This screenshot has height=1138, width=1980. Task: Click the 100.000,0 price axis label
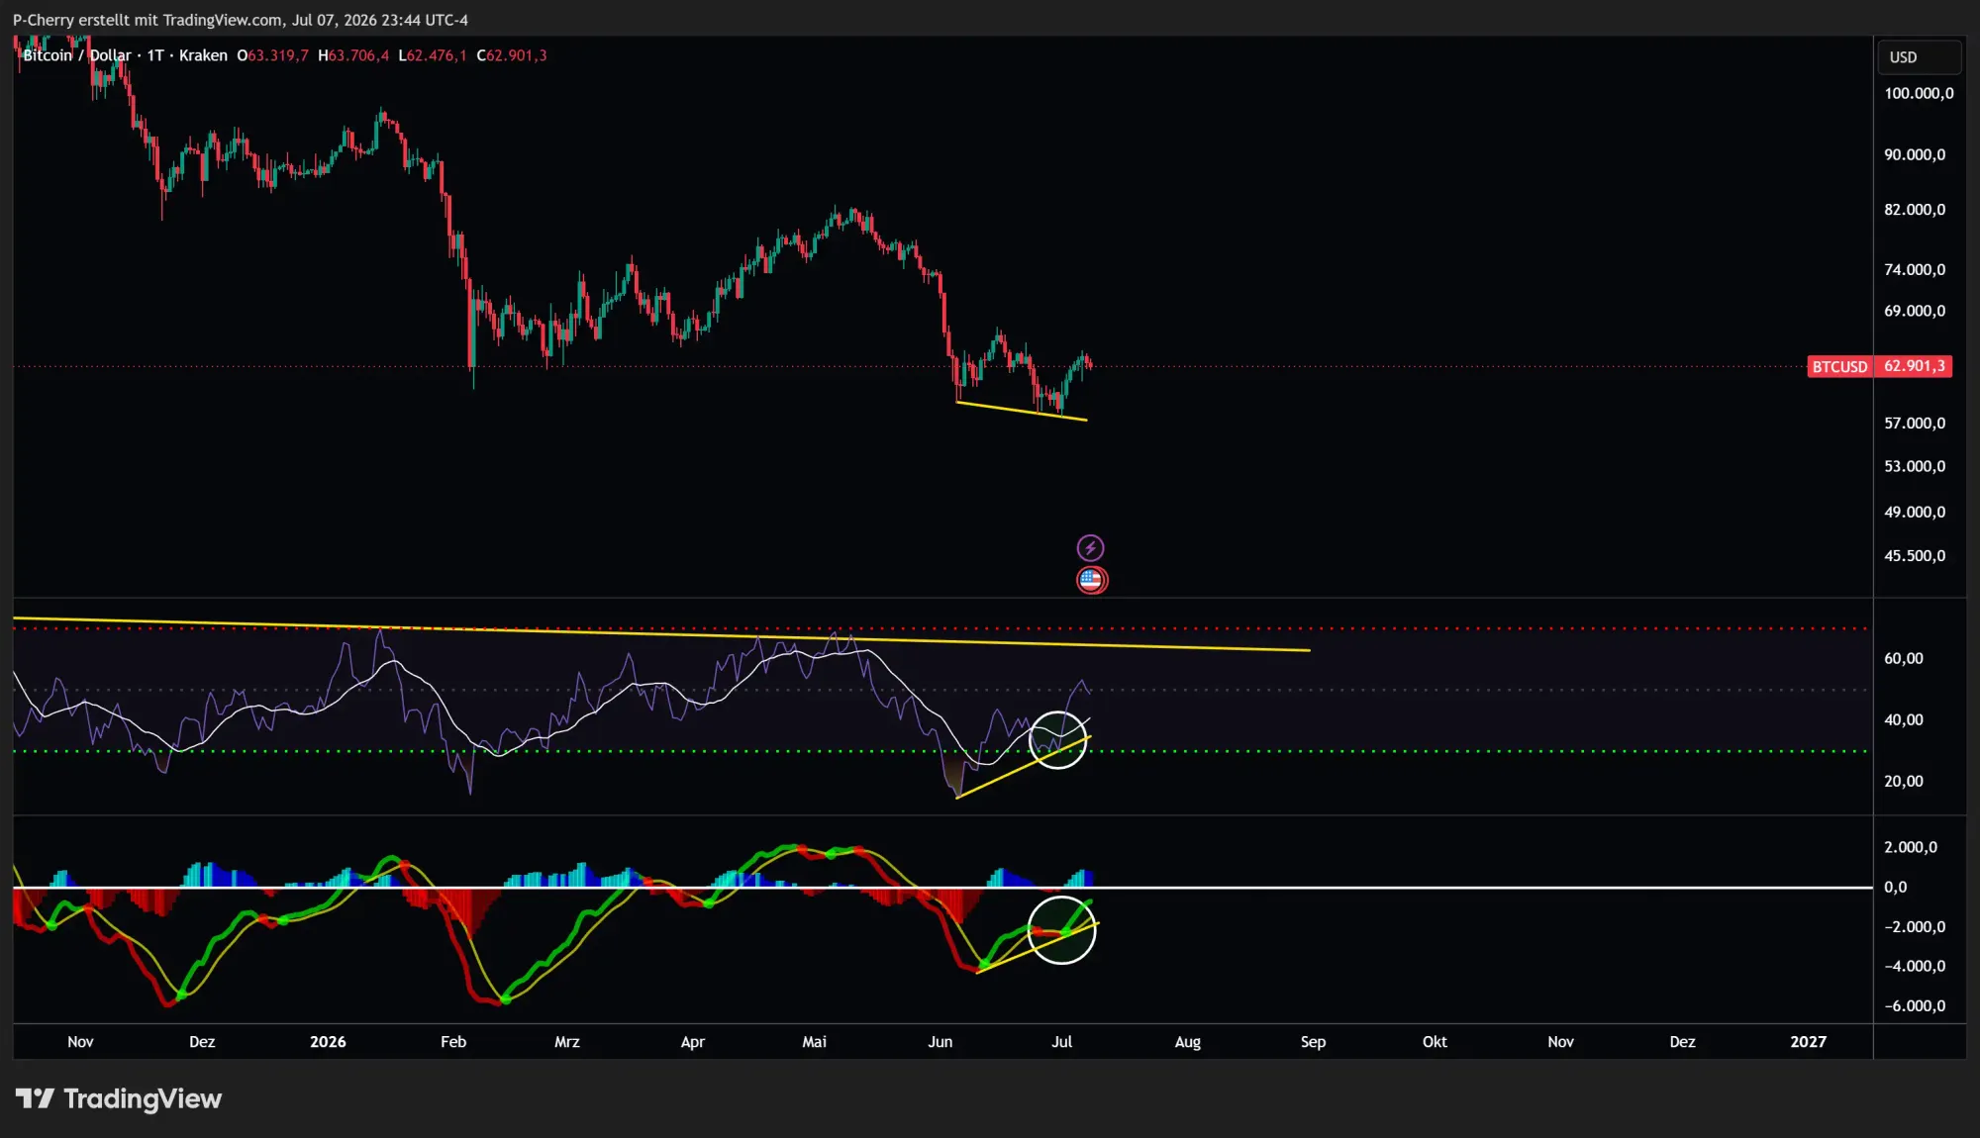(1919, 93)
